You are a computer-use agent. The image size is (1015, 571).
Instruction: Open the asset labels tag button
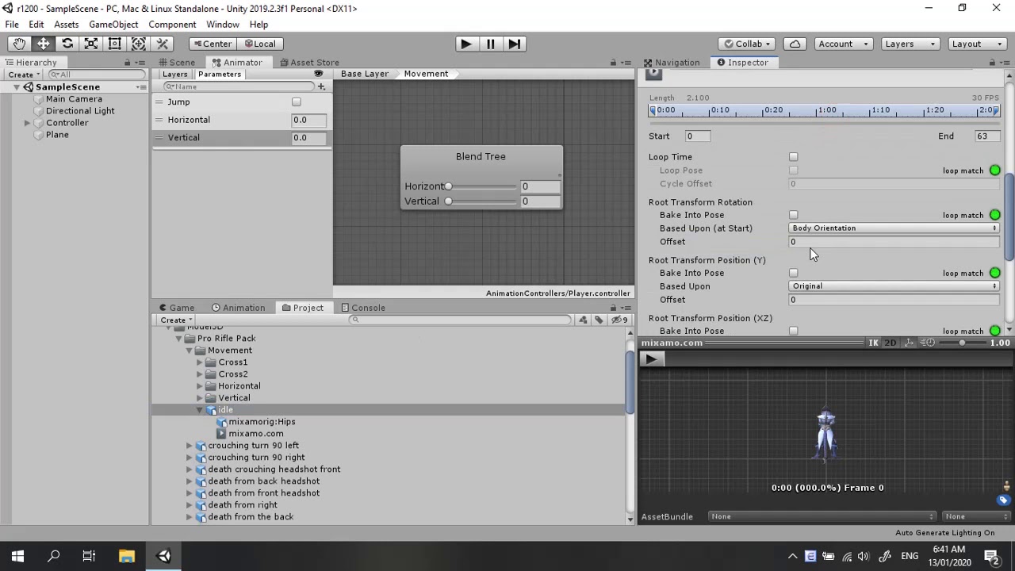(1003, 500)
